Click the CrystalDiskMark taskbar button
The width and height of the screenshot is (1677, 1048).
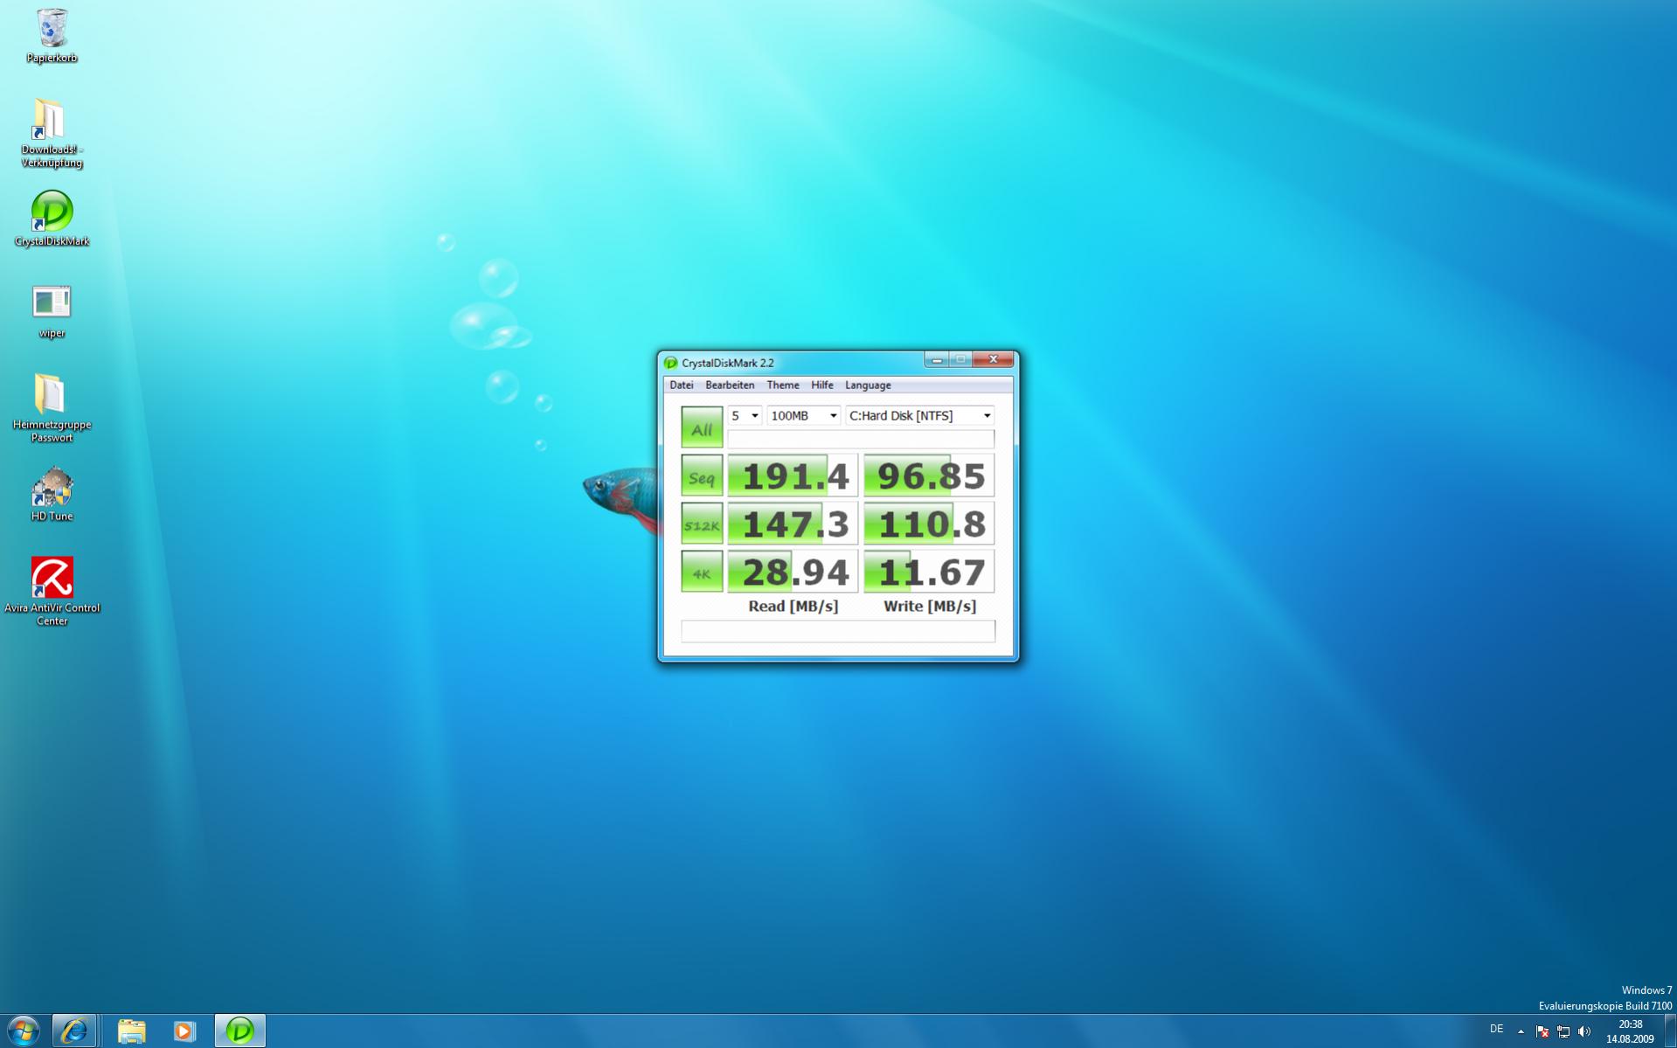click(240, 1031)
